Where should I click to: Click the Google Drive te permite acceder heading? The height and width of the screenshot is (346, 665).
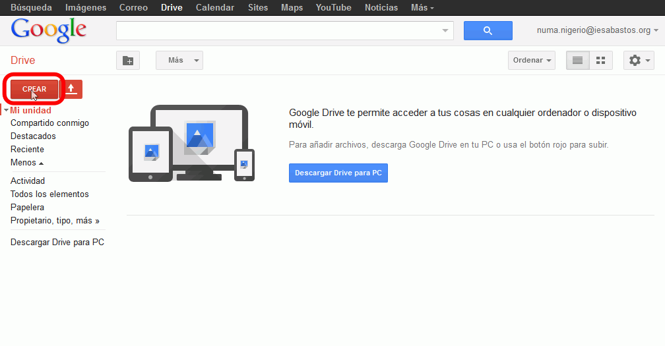pos(462,119)
